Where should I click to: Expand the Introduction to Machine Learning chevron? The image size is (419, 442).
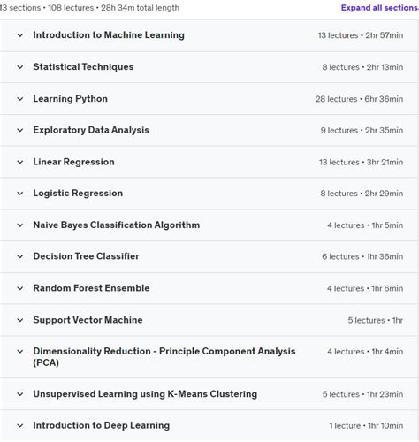coord(20,35)
